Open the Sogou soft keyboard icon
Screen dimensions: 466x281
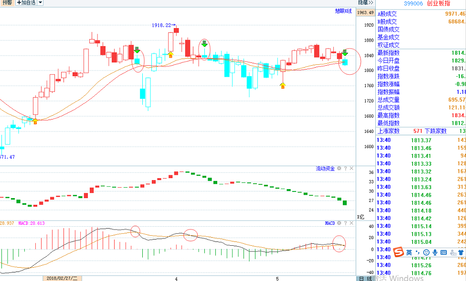pyautogui.click(x=444, y=252)
